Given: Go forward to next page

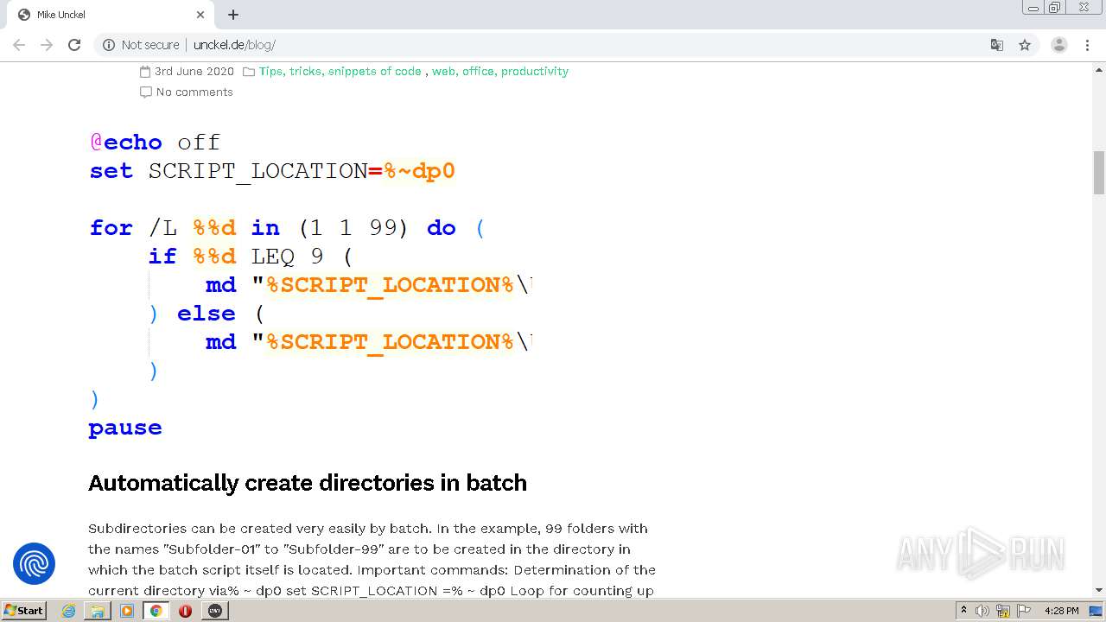Looking at the screenshot, I should coord(47,45).
